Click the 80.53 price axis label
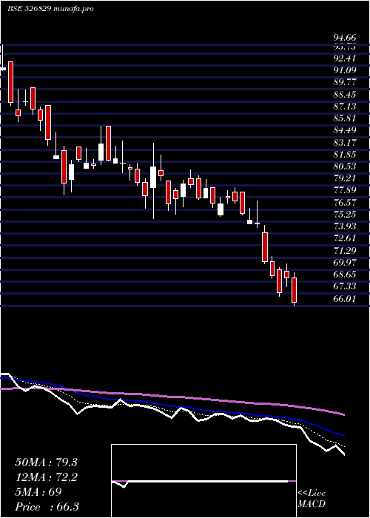The height and width of the screenshot is (518, 370). coord(345,166)
